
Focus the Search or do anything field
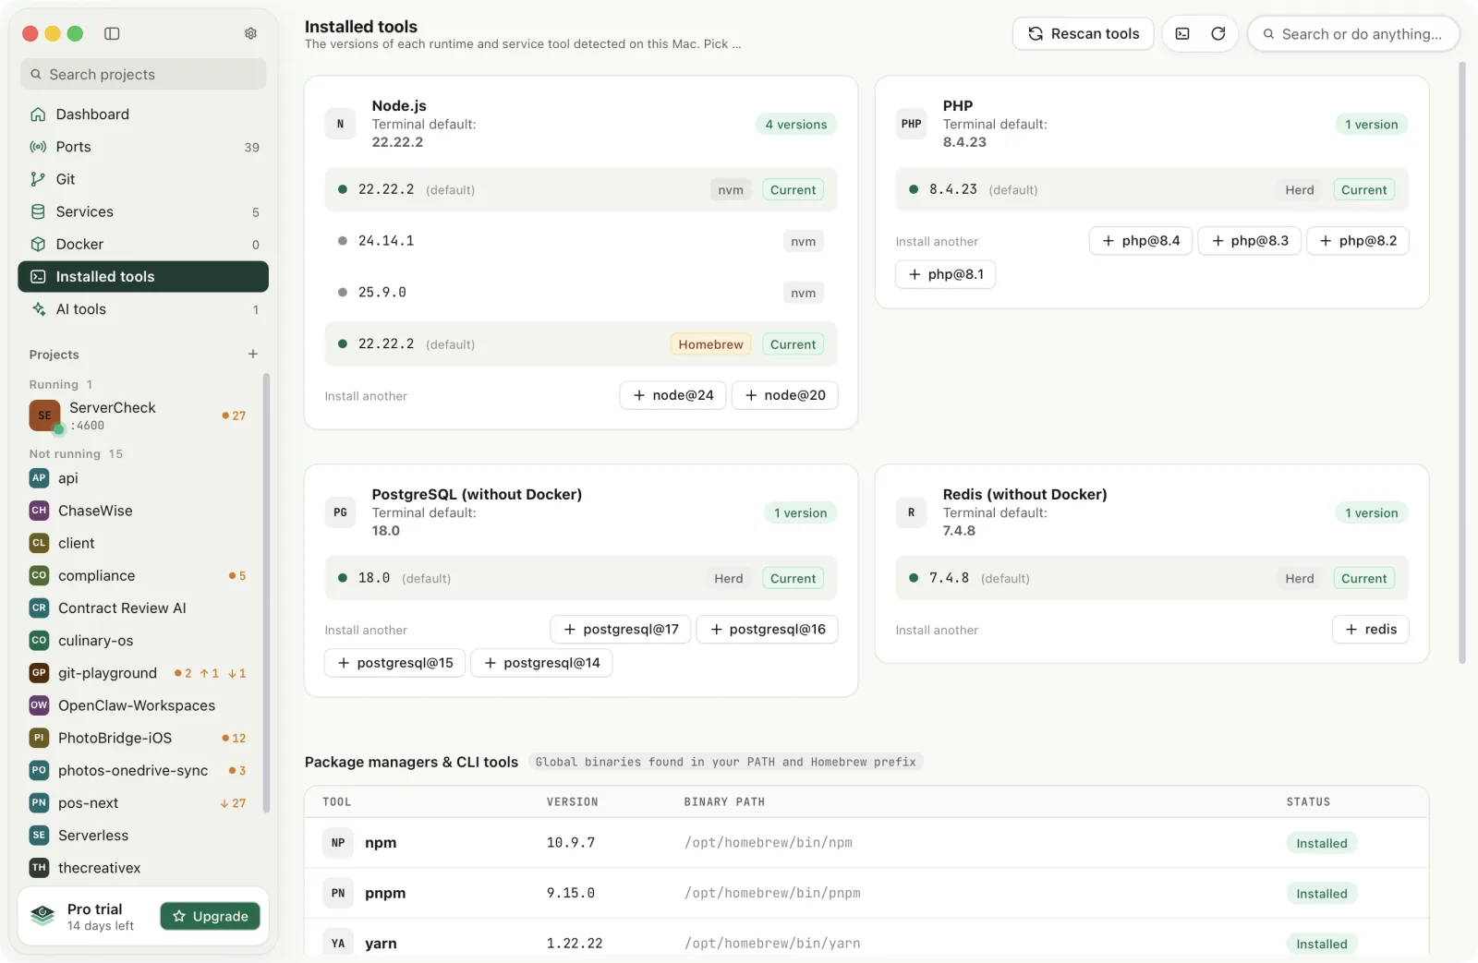pos(1353,34)
